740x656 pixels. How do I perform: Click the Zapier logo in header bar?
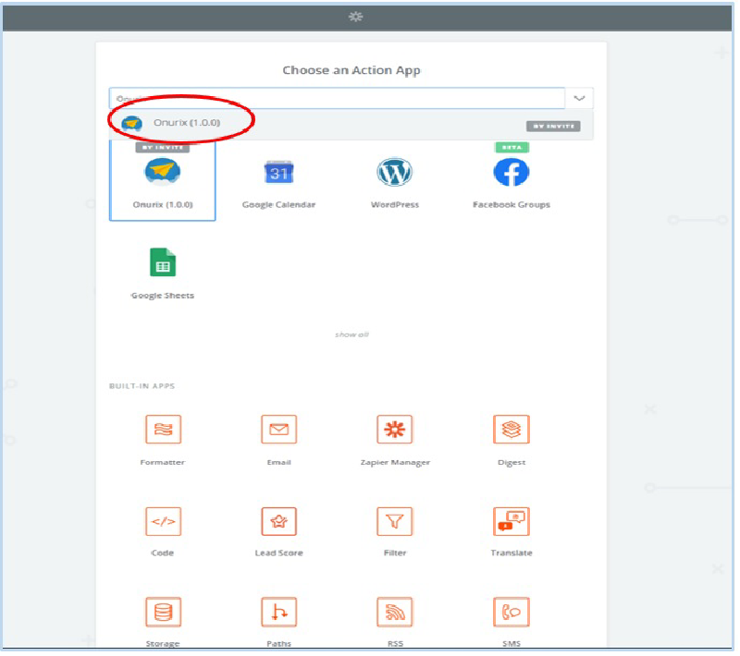(x=355, y=17)
